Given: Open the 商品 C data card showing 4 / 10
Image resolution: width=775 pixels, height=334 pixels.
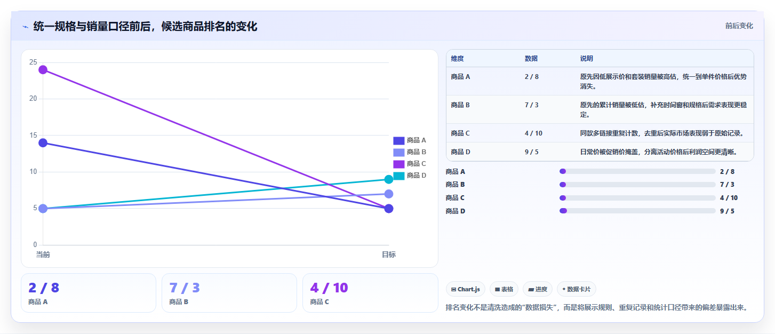Looking at the screenshot, I should pos(370,293).
